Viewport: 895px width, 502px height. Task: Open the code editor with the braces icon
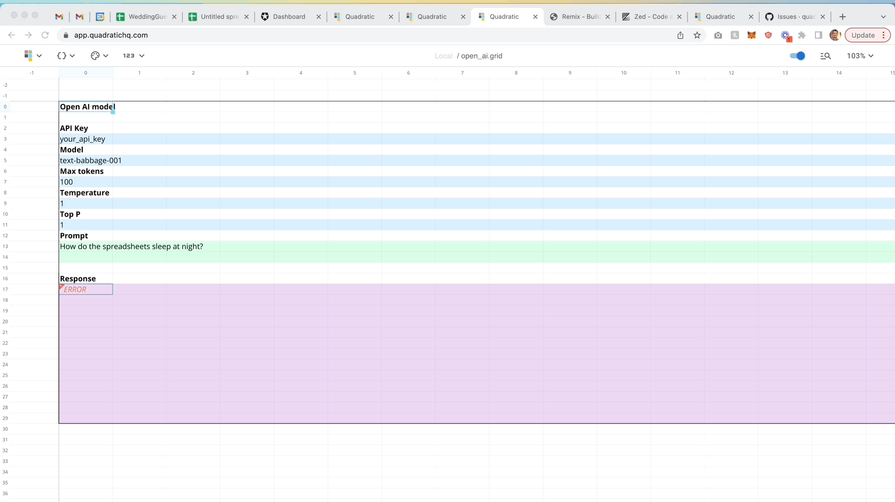[x=61, y=55]
